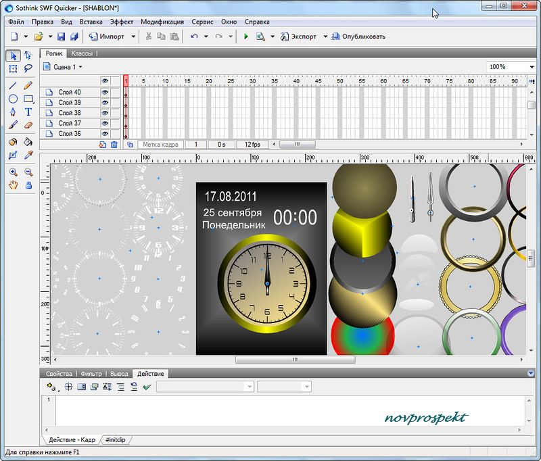This screenshot has width=541, height=461.
Task: Delete layer using trash icon
Action: 114,145
